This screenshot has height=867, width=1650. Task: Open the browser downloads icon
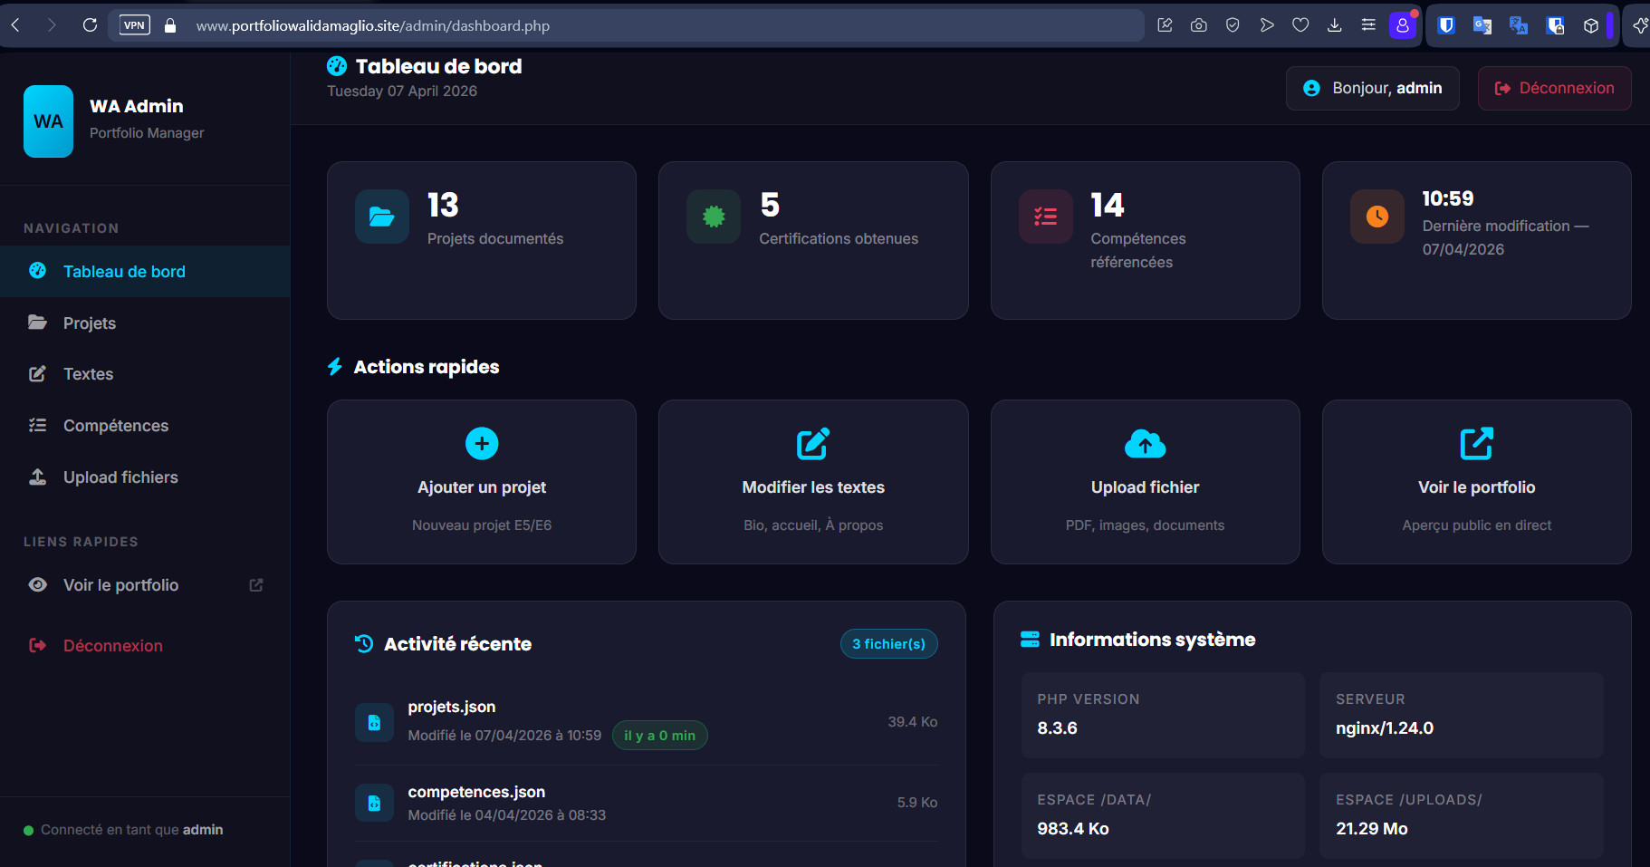pyautogui.click(x=1335, y=25)
